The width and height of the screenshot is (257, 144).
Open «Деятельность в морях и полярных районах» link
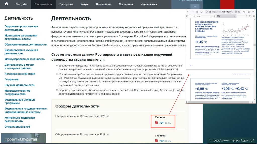[19, 66]
